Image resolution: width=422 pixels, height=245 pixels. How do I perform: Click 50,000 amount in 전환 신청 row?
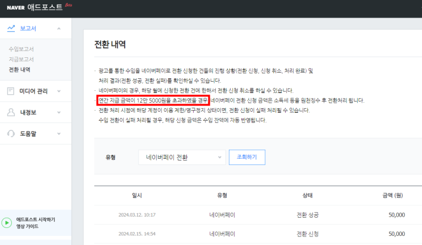(396, 234)
